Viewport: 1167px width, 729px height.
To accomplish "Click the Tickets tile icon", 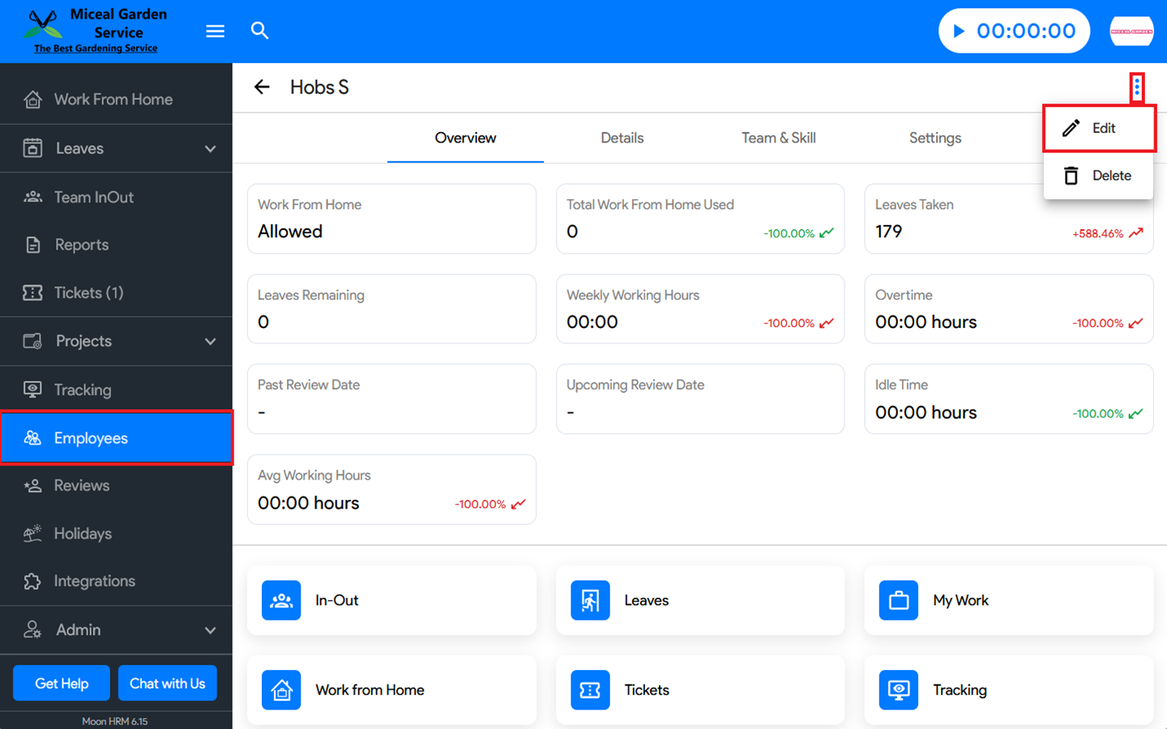I will [x=590, y=690].
